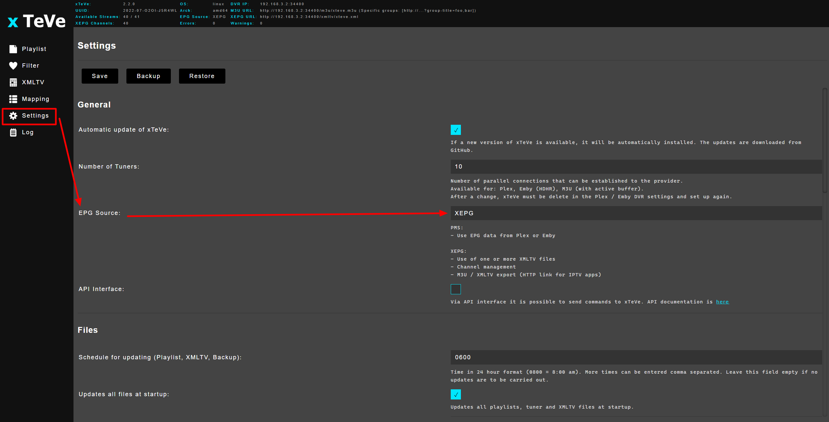This screenshot has height=422, width=829.
Task: Go to the Playlist menu entry
Action: 34,49
